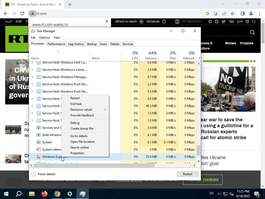
Task: Expand Service Host: Windows License row
Action: point(32,69)
